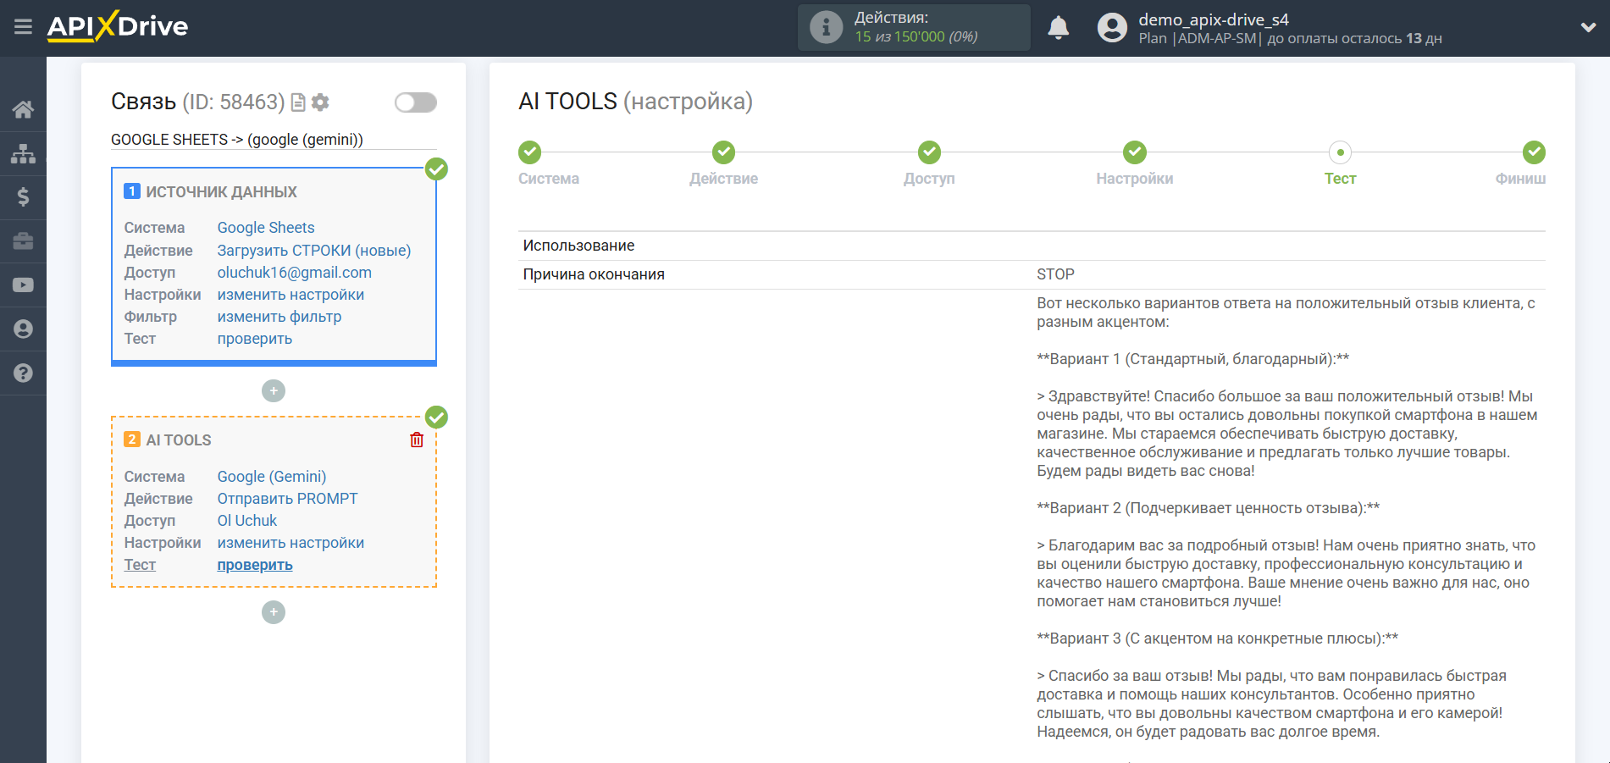The image size is (1610, 763).
Task: Add a block below data source
Action: pos(274,390)
